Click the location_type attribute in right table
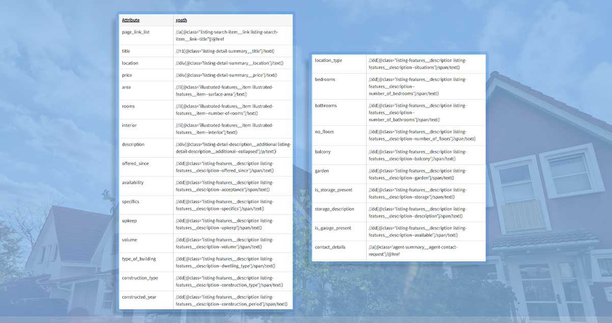The width and height of the screenshot is (612, 323). point(328,60)
